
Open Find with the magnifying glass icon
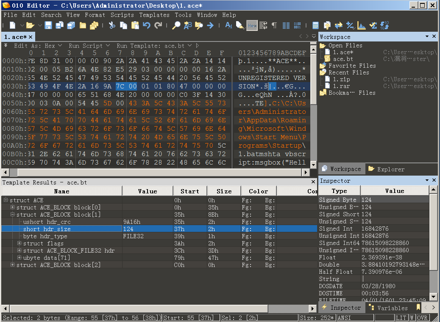[176, 25]
